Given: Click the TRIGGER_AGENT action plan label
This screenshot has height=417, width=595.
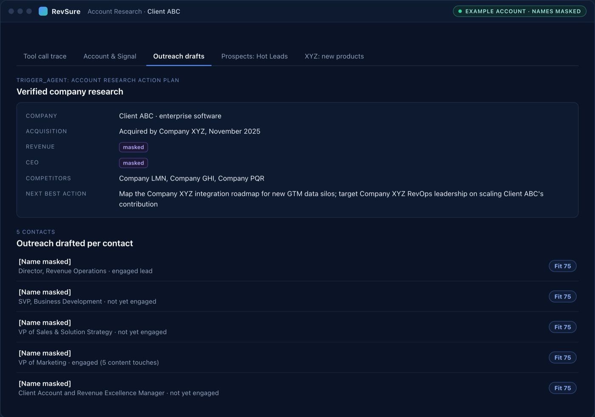Looking at the screenshot, I should (98, 80).
